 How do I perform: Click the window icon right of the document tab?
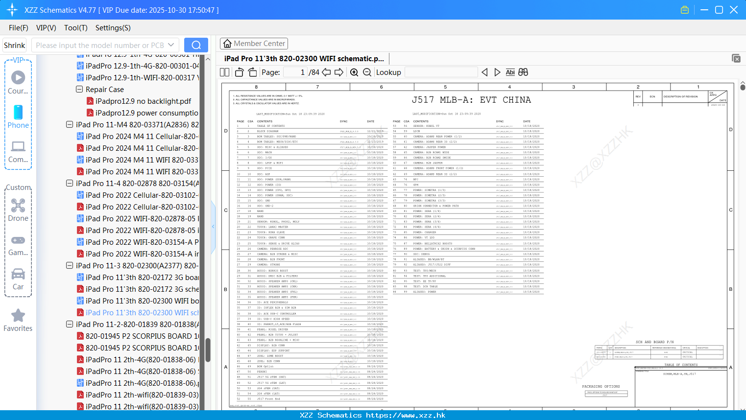[x=736, y=58]
